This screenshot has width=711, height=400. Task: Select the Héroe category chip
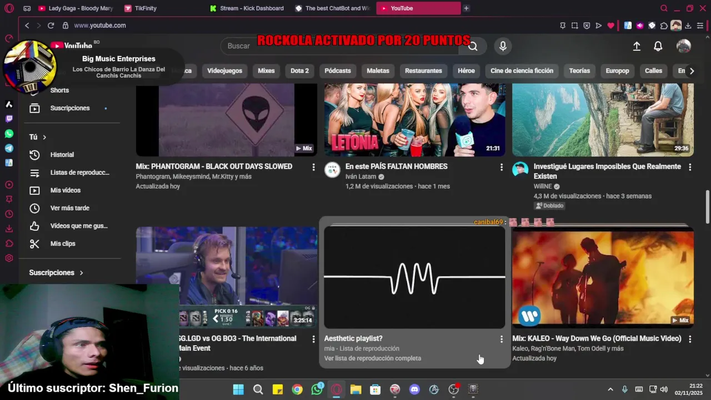466,71
